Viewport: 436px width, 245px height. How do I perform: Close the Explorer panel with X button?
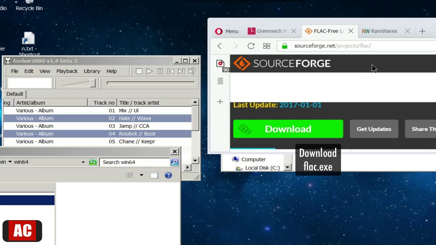[x=175, y=151]
